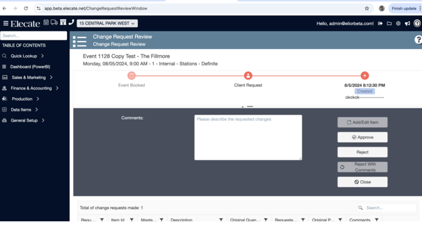Open the filter on Original P... column
The height and width of the screenshot is (230, 422).
[x=340, y=220]
